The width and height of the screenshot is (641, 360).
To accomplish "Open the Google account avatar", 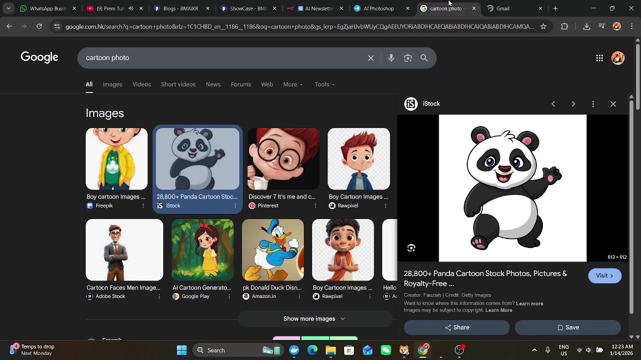I will click(x=618, y=58).
